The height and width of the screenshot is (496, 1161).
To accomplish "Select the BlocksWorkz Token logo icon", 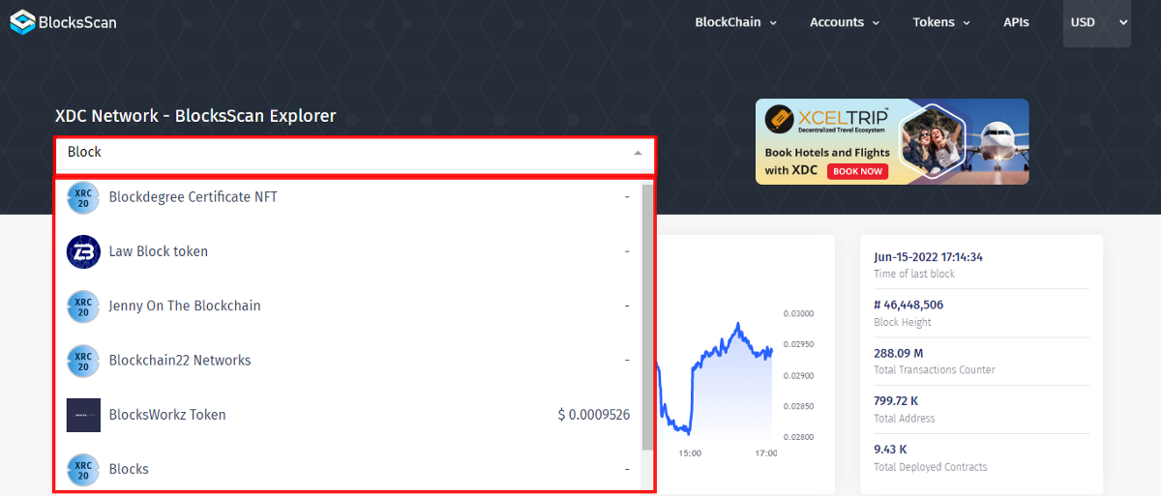I will [83, 415].
